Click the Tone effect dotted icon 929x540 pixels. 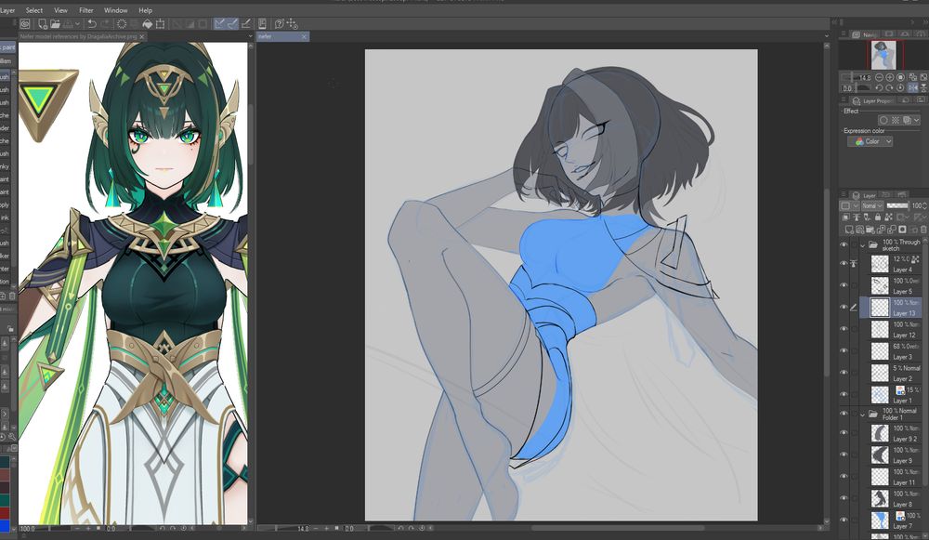point(896,120)
